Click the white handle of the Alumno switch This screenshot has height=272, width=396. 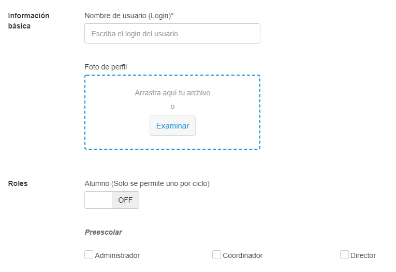[x=98, y=200]
